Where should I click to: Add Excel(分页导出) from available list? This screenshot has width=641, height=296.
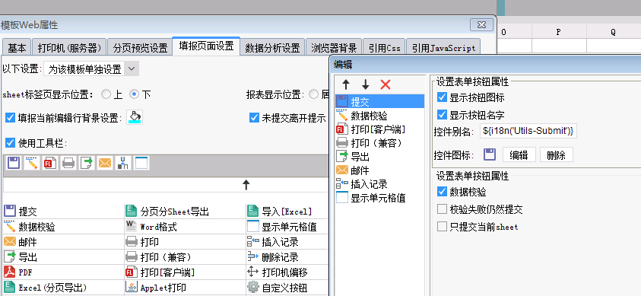45,288
